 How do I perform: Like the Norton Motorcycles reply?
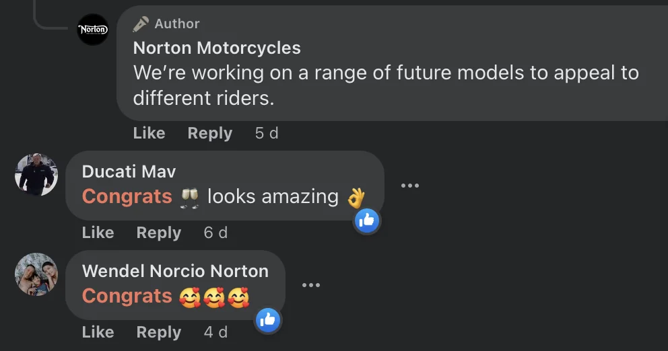[x=149, y=133]
